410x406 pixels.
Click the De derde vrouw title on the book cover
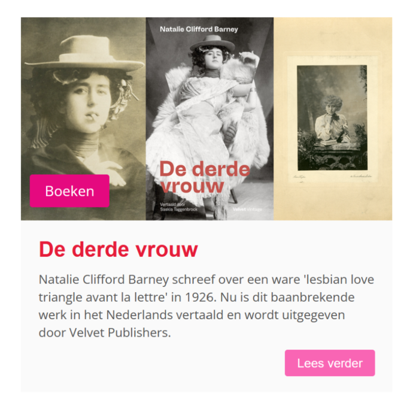click(x=205, y=177)
